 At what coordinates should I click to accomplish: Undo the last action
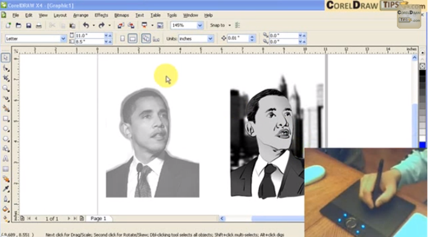click(x=86, y=26)
